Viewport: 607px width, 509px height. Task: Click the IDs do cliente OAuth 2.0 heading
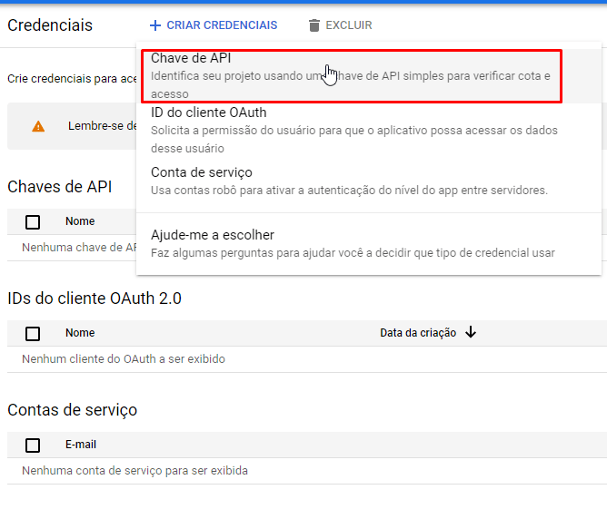(x=95, y=298)
